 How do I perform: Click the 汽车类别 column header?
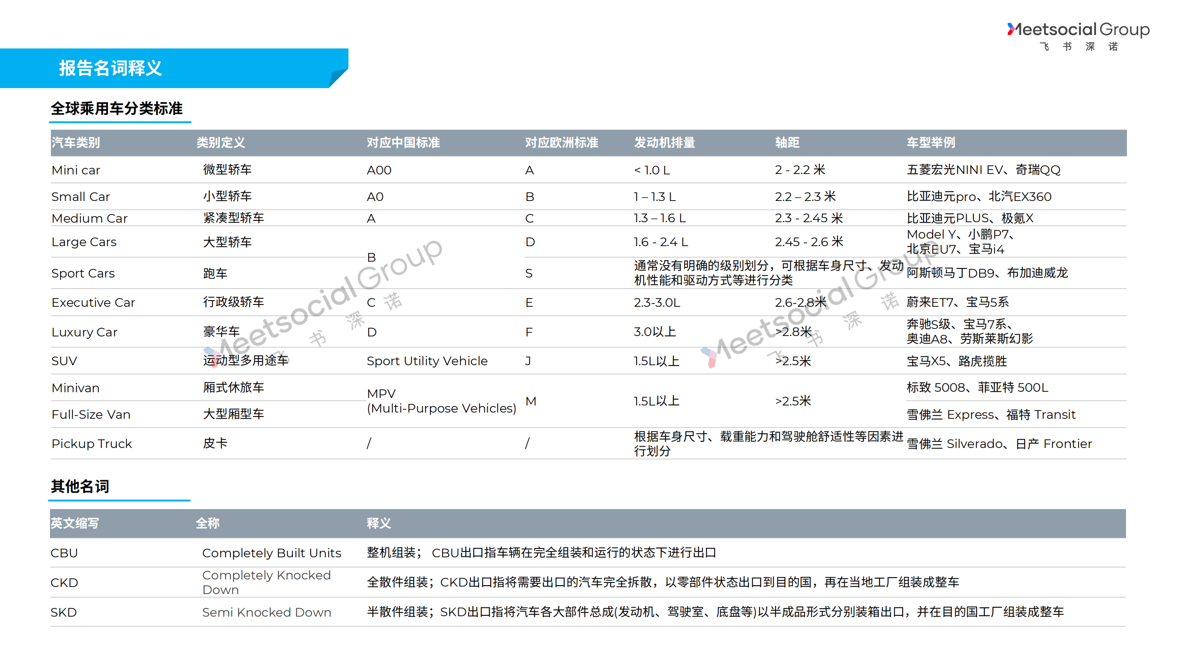coord(76,143)
